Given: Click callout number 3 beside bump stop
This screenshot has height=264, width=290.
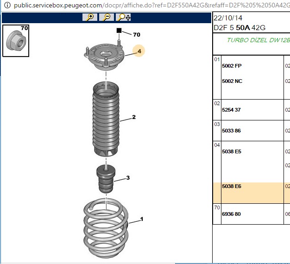Looking at the screenshot, I should (x=128, y=178).
